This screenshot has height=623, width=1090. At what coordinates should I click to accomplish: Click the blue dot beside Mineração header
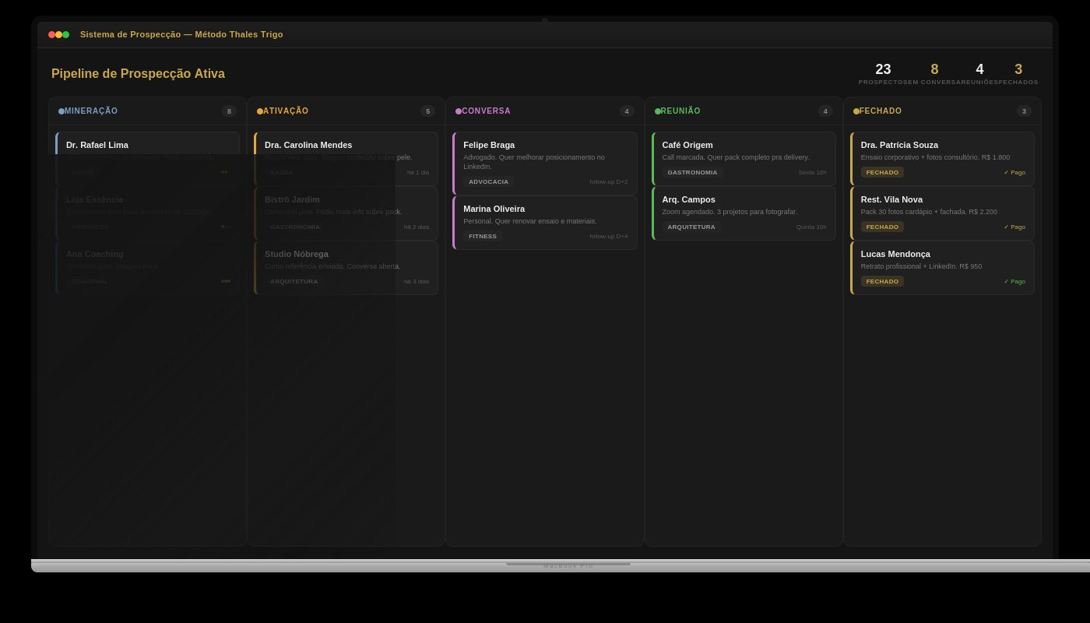coord(62,111)
